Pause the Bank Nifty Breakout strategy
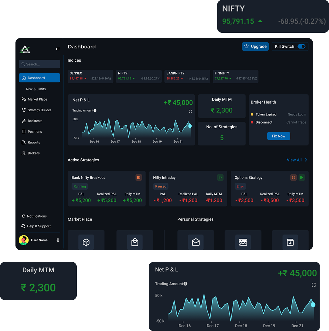The image size is (329, 331). (139, 177)
